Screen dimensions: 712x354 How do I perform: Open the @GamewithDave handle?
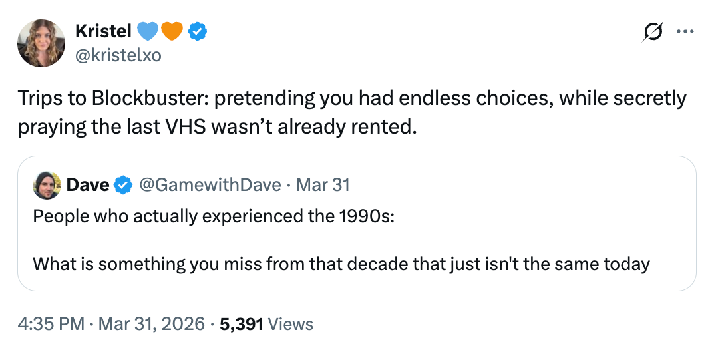tap(210, 184)
